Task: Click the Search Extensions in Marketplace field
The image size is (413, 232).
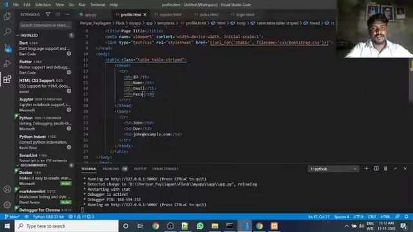Action: [x=45, y=25]
